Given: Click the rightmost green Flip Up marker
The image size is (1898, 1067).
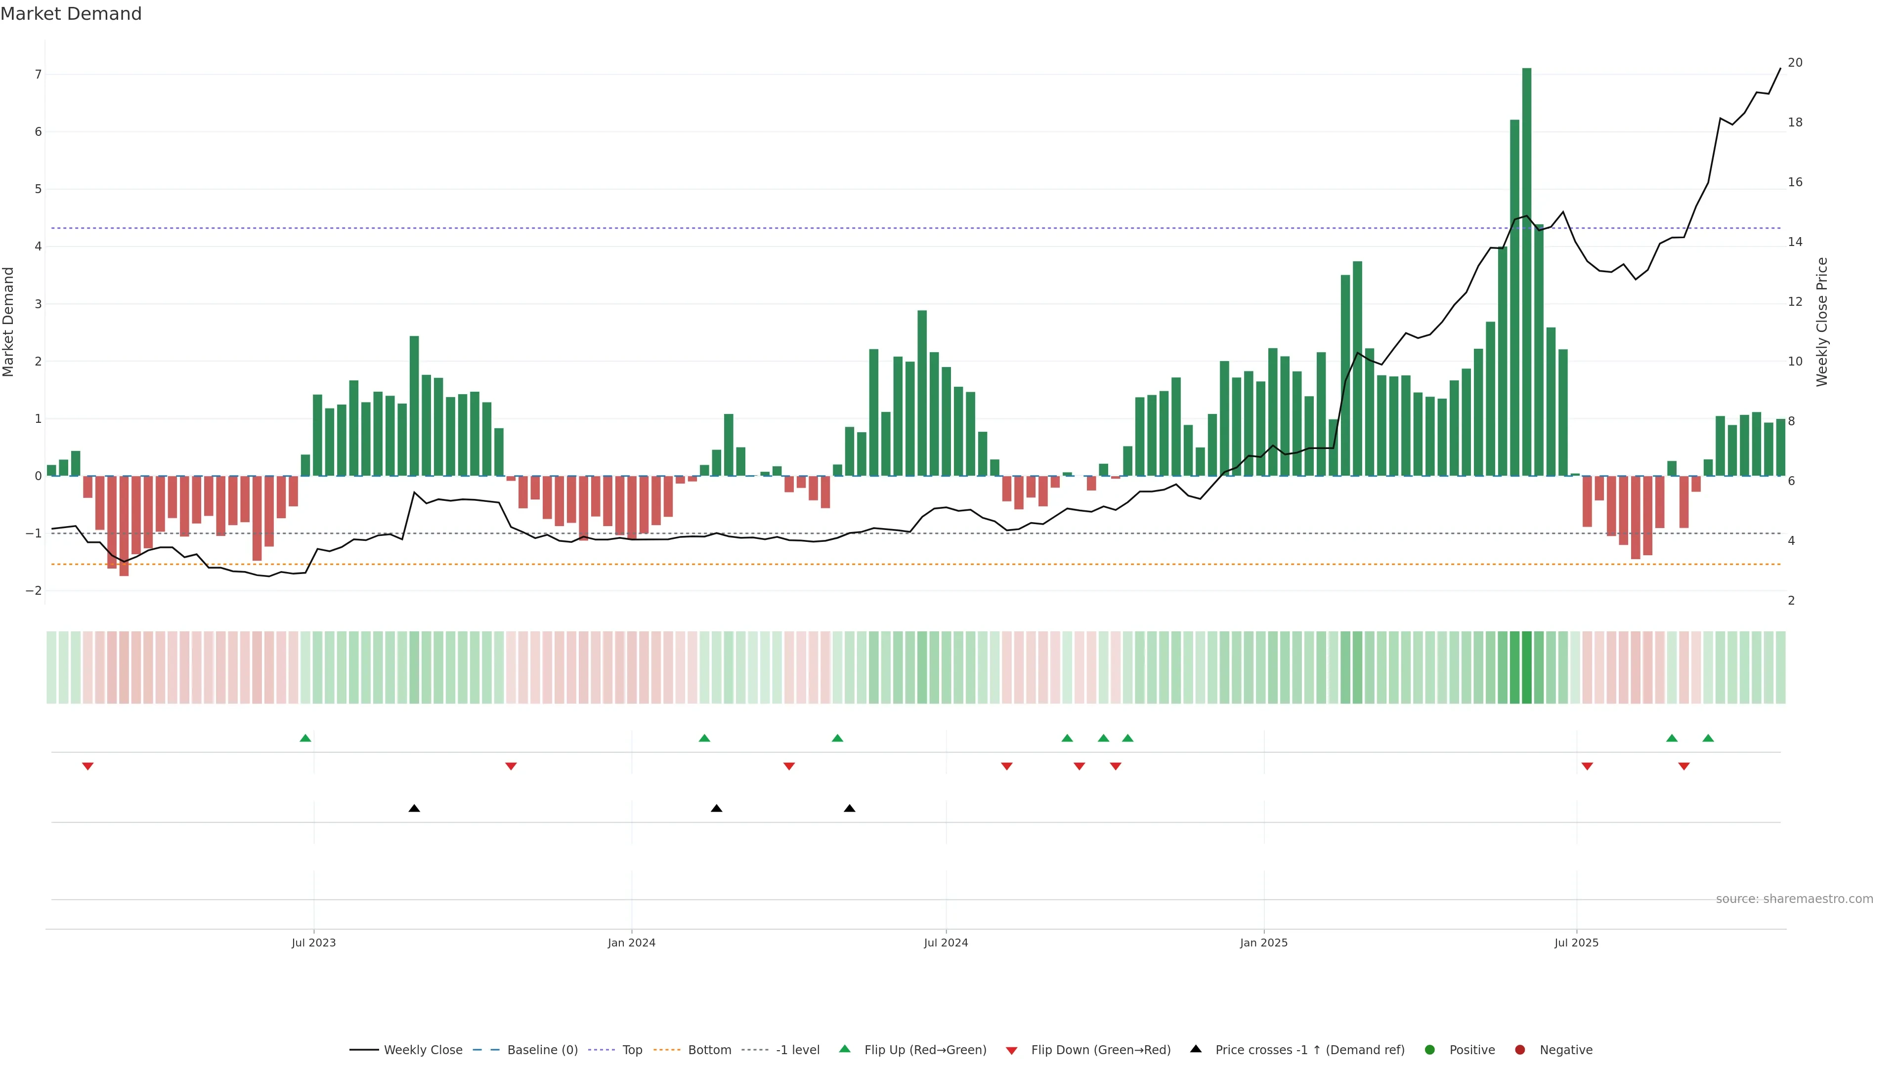Looking at the screenshot, I should coord(1708,738).
